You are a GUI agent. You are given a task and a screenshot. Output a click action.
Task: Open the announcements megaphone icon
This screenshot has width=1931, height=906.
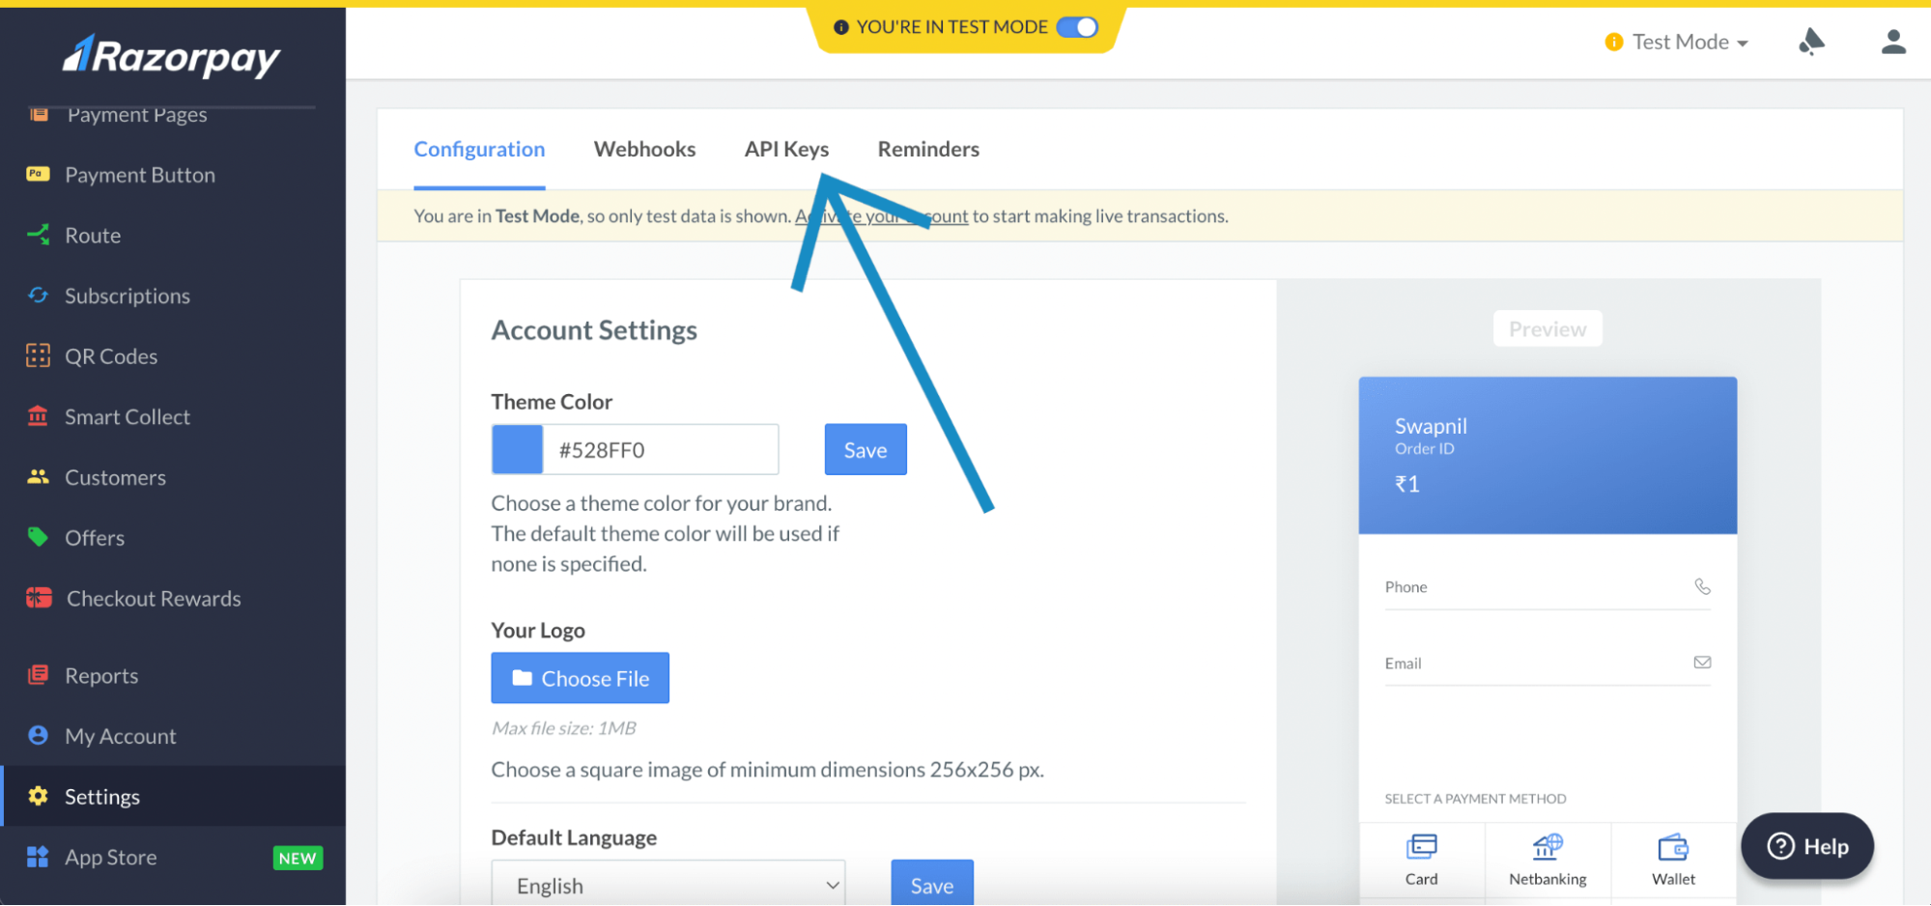[x=1811, y=42]
